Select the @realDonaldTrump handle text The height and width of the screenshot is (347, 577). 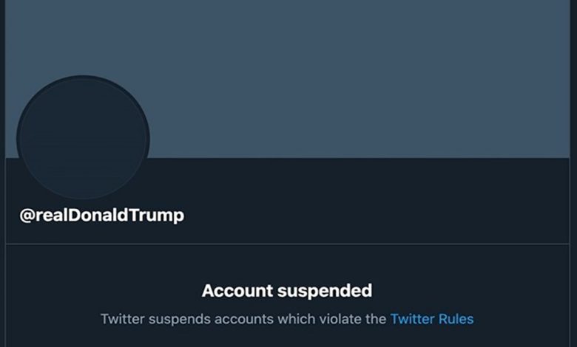pyautogui.click(x=102, y=216)
